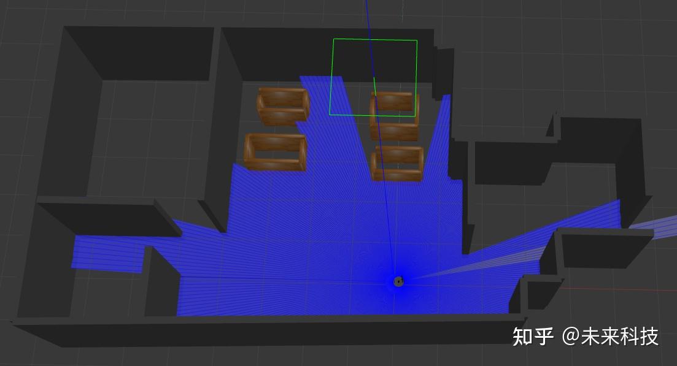Screen dimensions: 677x366
Task: Select the circular robot emitting laser scan
Action: coord(398,281)
